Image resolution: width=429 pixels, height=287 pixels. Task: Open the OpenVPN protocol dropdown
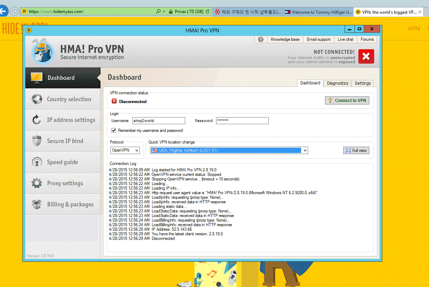pos(136,151)
